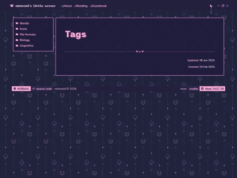The image size is (237, 178).
Task: Select the Biology tag
Action: point(25,40)
